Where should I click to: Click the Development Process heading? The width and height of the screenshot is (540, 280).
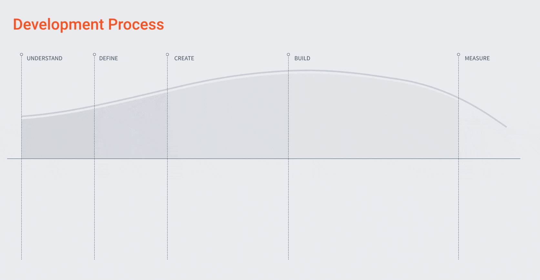[x=88, y=24]
